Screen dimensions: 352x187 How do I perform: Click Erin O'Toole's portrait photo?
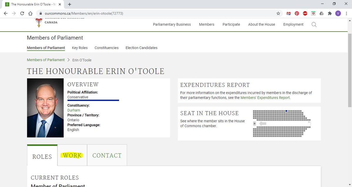click(x=45, y=108)
